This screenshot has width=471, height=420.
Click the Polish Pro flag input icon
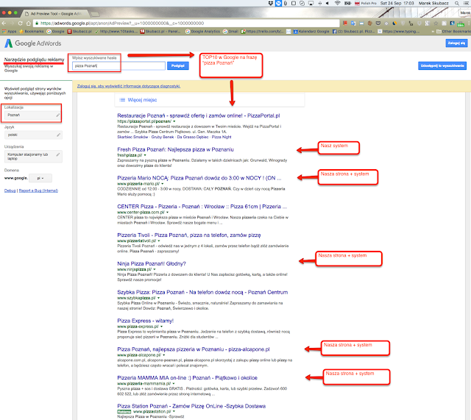click(x=357, y=3)
